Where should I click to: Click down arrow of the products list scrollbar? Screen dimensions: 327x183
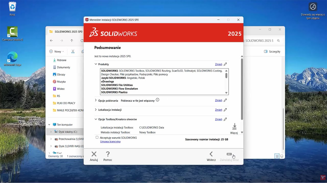[x=226, y=93]
